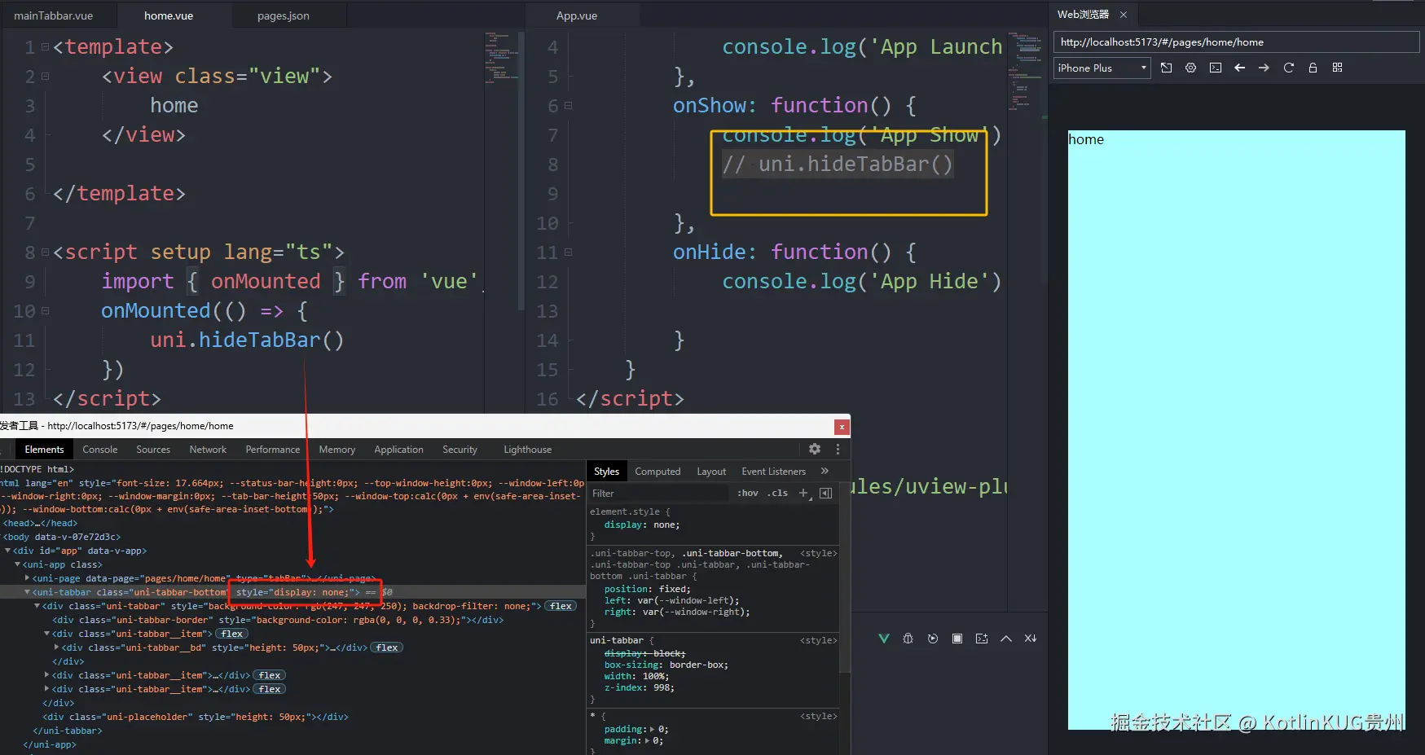Open the Application tab in DevTools
Viewport: 1425px width, 755px height.
point(398,450)
